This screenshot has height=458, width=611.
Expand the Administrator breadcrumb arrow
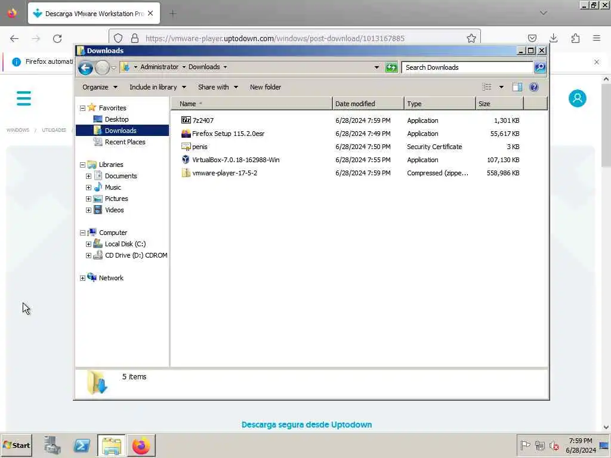[x=184, y=67]
